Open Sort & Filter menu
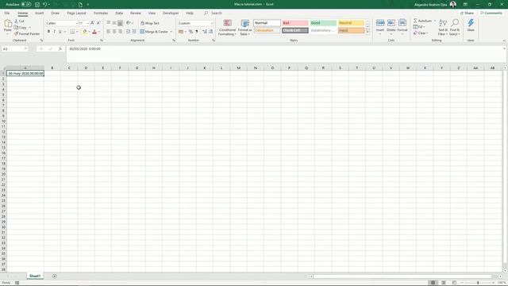Image resolution: width=508 pixels, height=286 pixels. tap(443, 27)
